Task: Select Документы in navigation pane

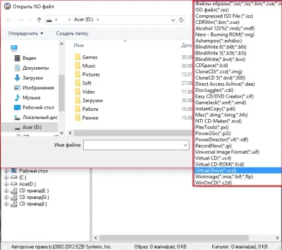Action: [35, 68]
